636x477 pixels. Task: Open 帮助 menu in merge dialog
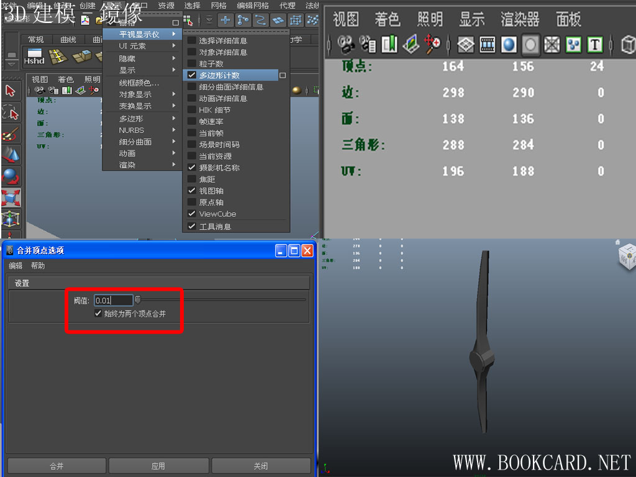click(x=38, y=265)
